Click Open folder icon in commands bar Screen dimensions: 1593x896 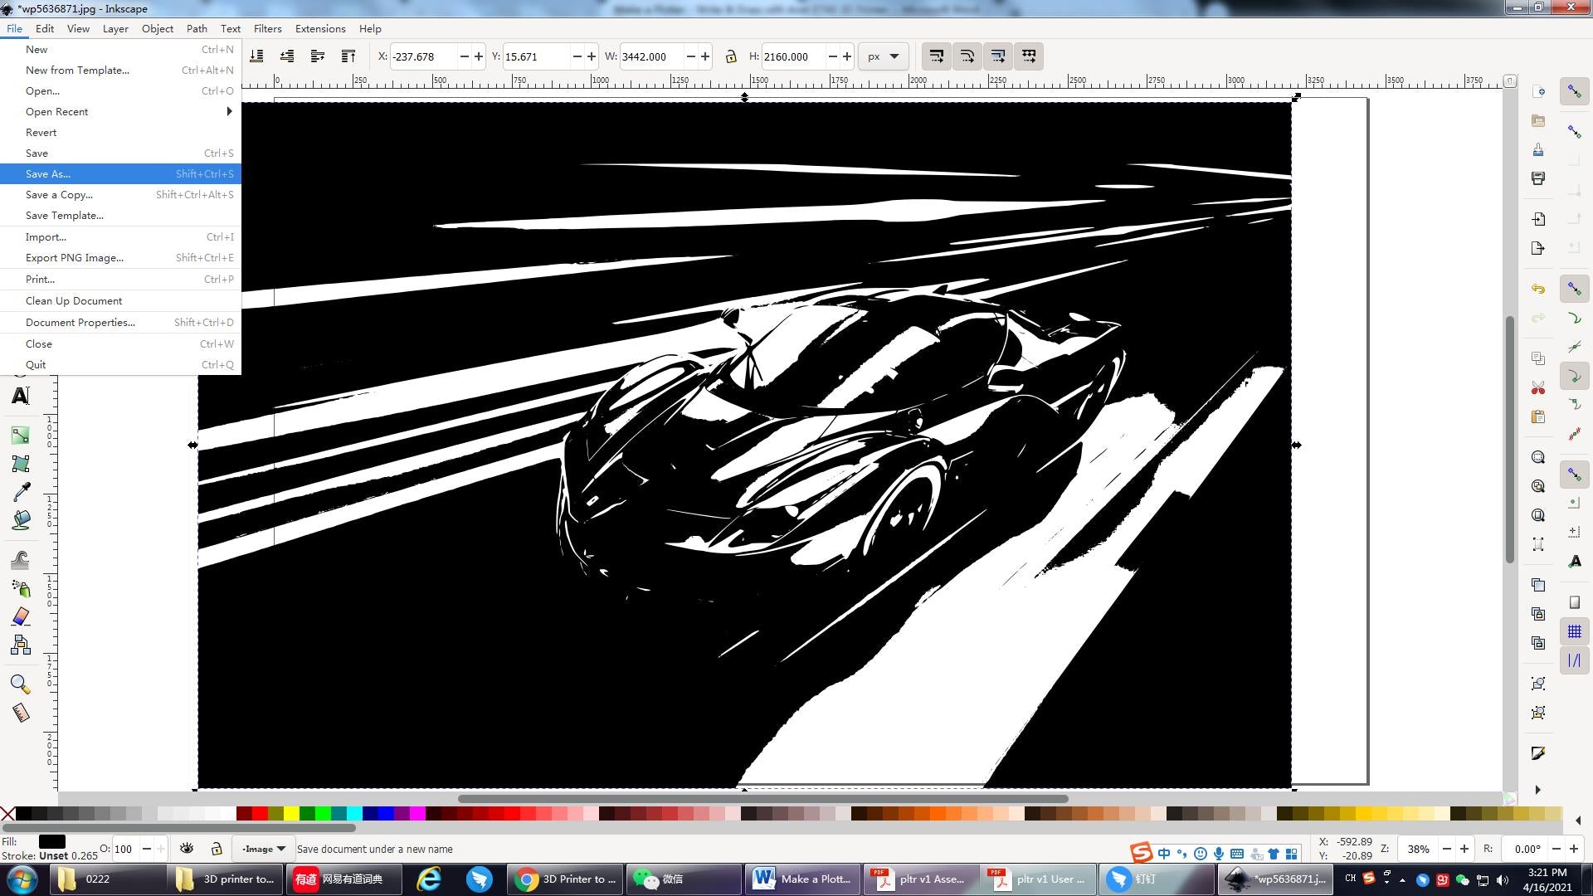pyautogui.click(x=1538, y=121)
